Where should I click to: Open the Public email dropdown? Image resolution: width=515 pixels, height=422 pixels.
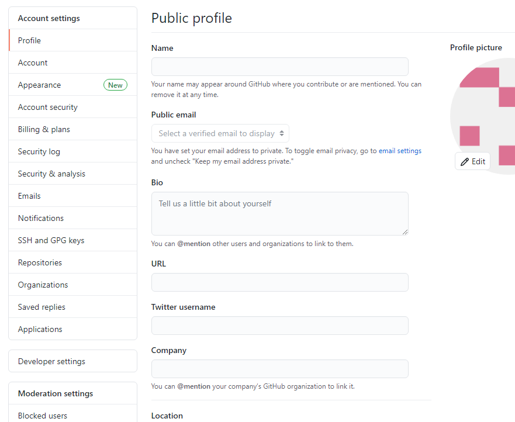[220, 133]
